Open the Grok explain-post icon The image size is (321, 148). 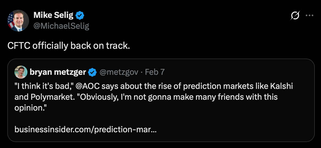tap(295, 16)
